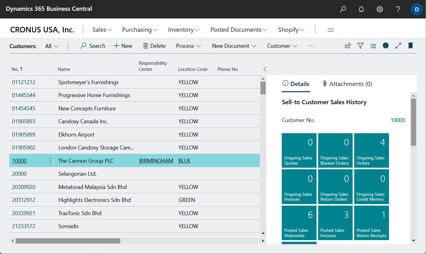Open the hamburger navigation menu
The height and width of the screenshot is (254, 426).
[x=331, y=30]
